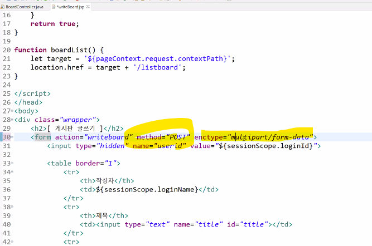Click '${pageContext.request.contextPath}' string
This screenshot has width=372, height=246.
point(157,59)
